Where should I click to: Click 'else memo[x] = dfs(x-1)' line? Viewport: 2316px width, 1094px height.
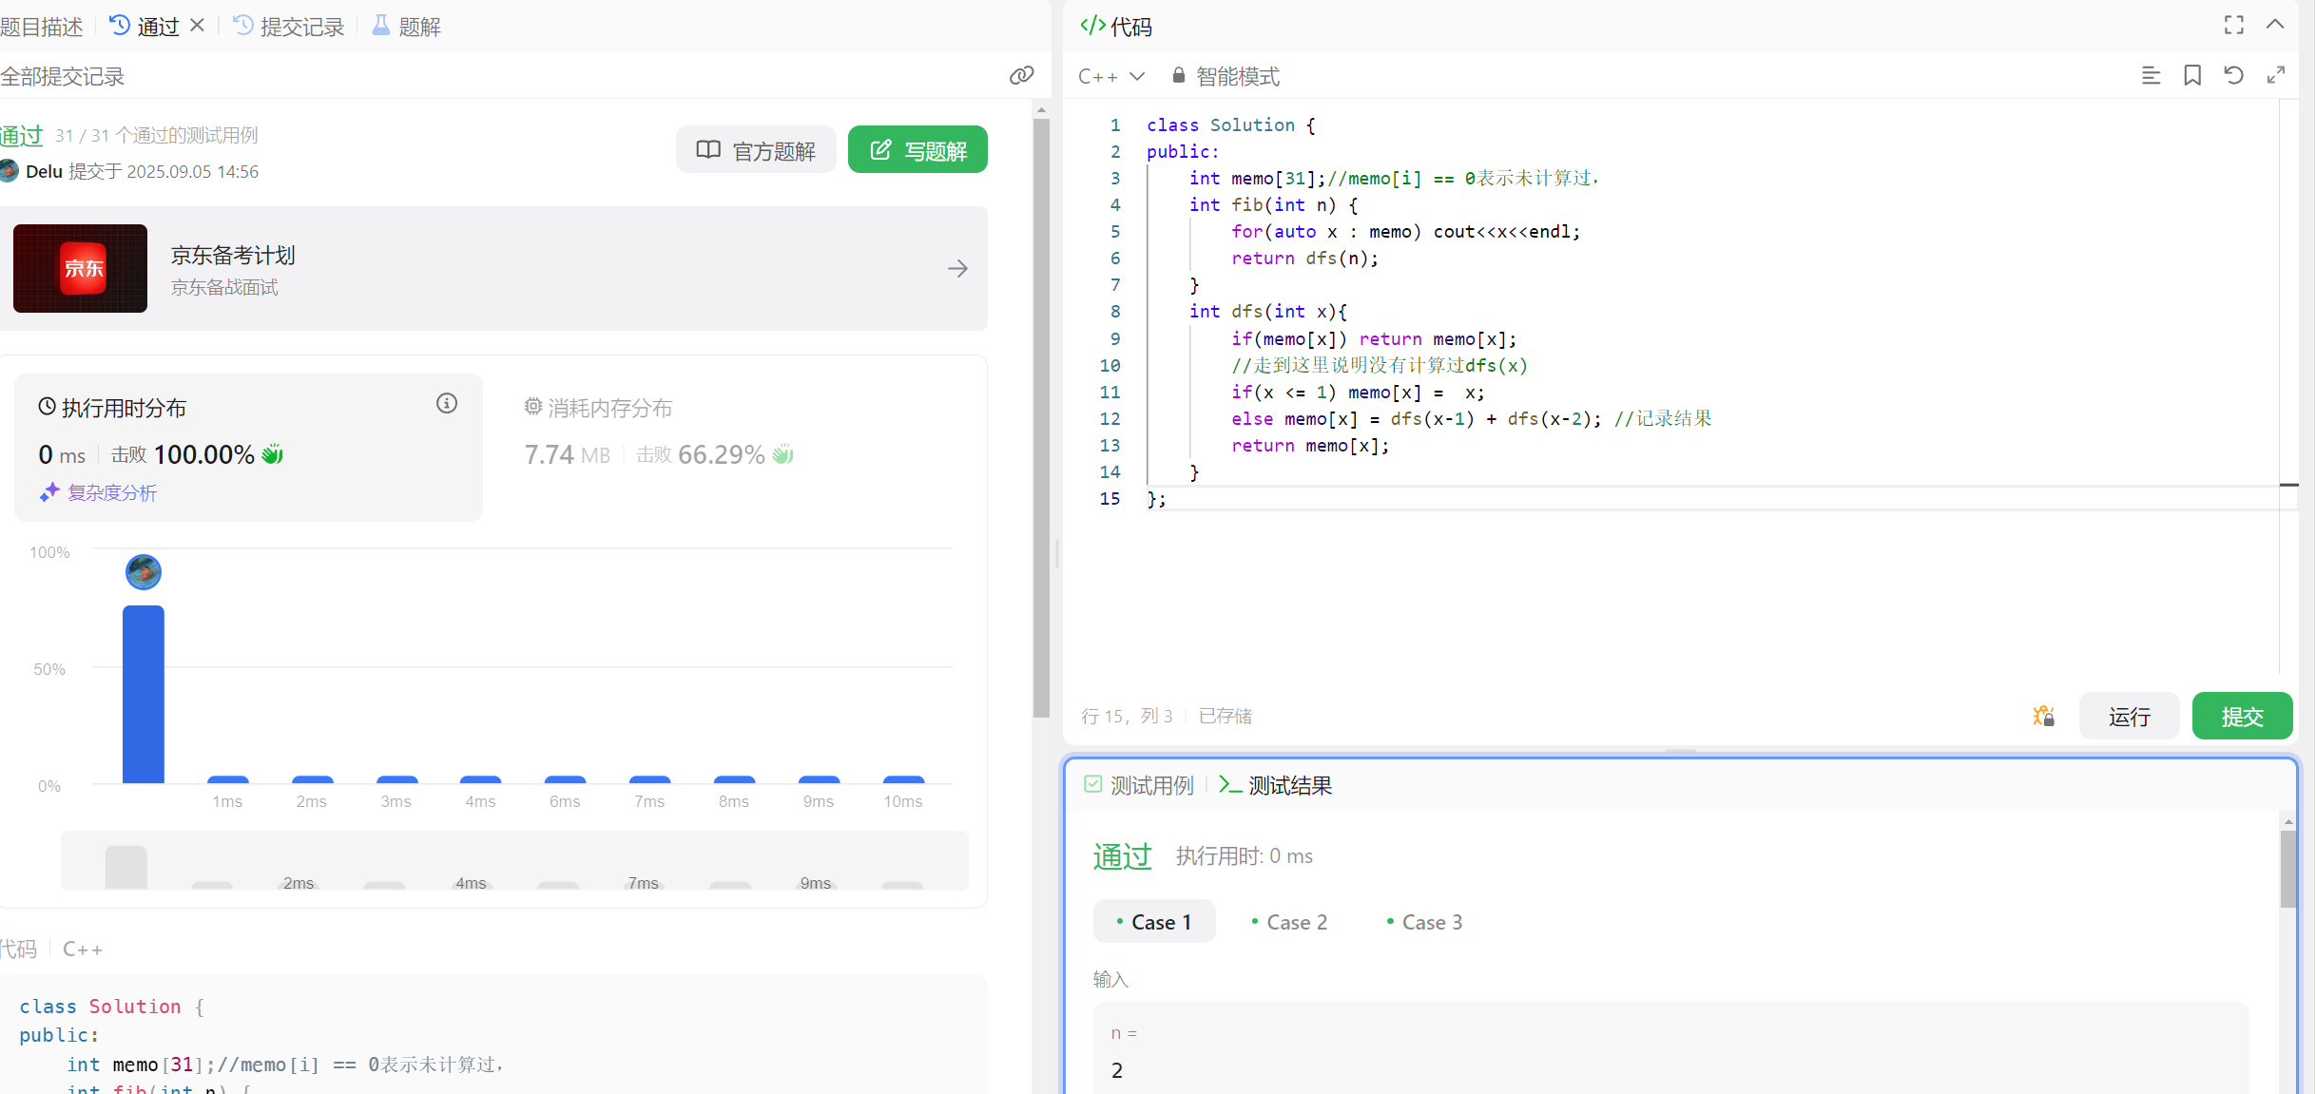(1472, 419)
